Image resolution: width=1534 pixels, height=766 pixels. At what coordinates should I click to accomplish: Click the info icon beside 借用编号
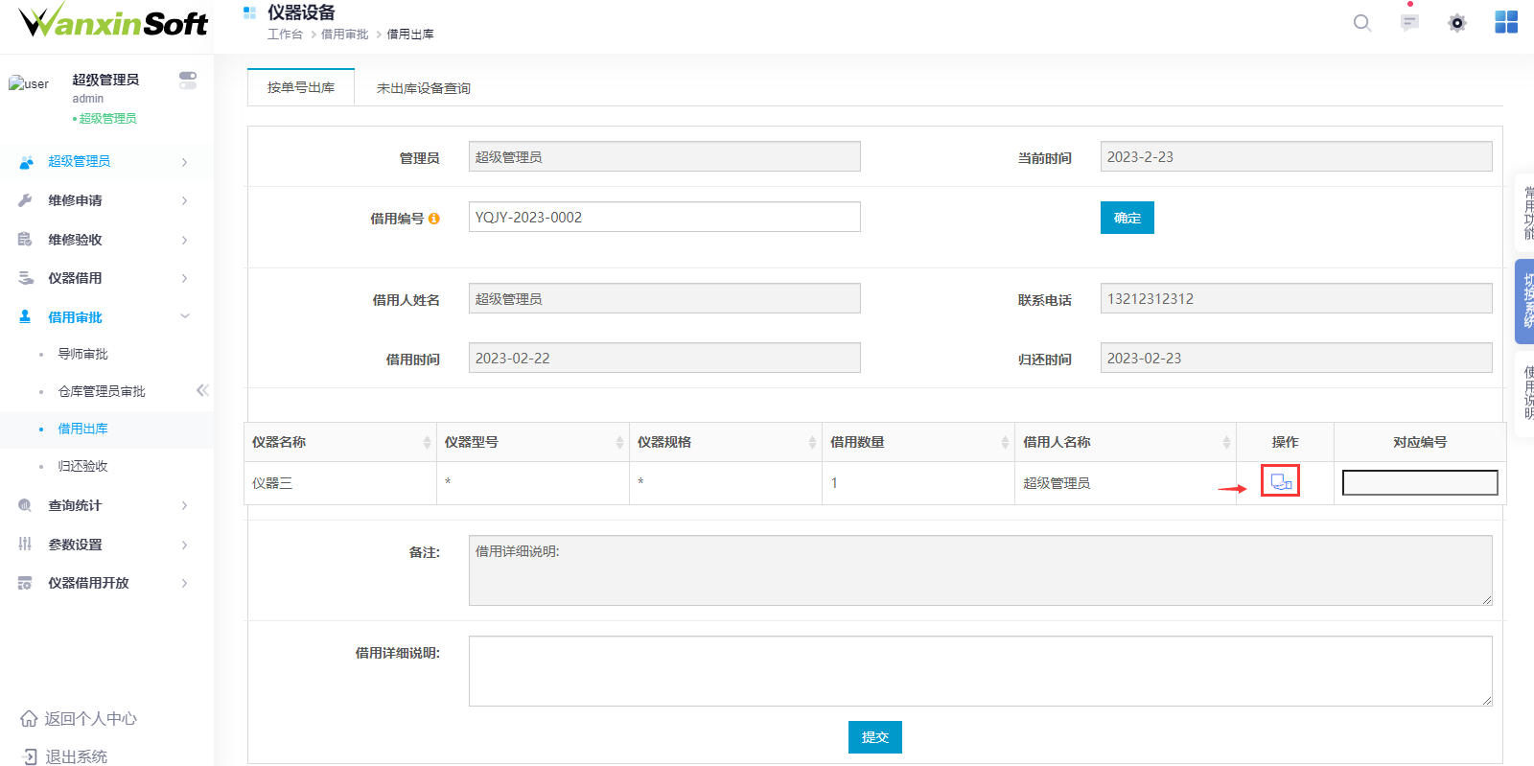point(434,219)
